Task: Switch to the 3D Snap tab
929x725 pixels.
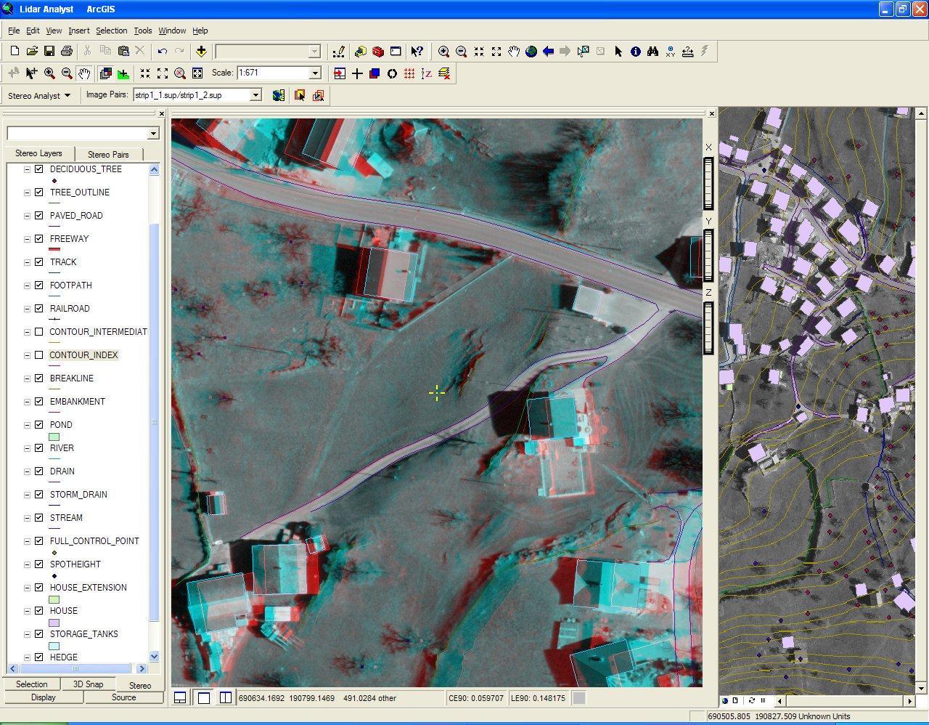Action: pyautogui.click(x=88, y=684)
